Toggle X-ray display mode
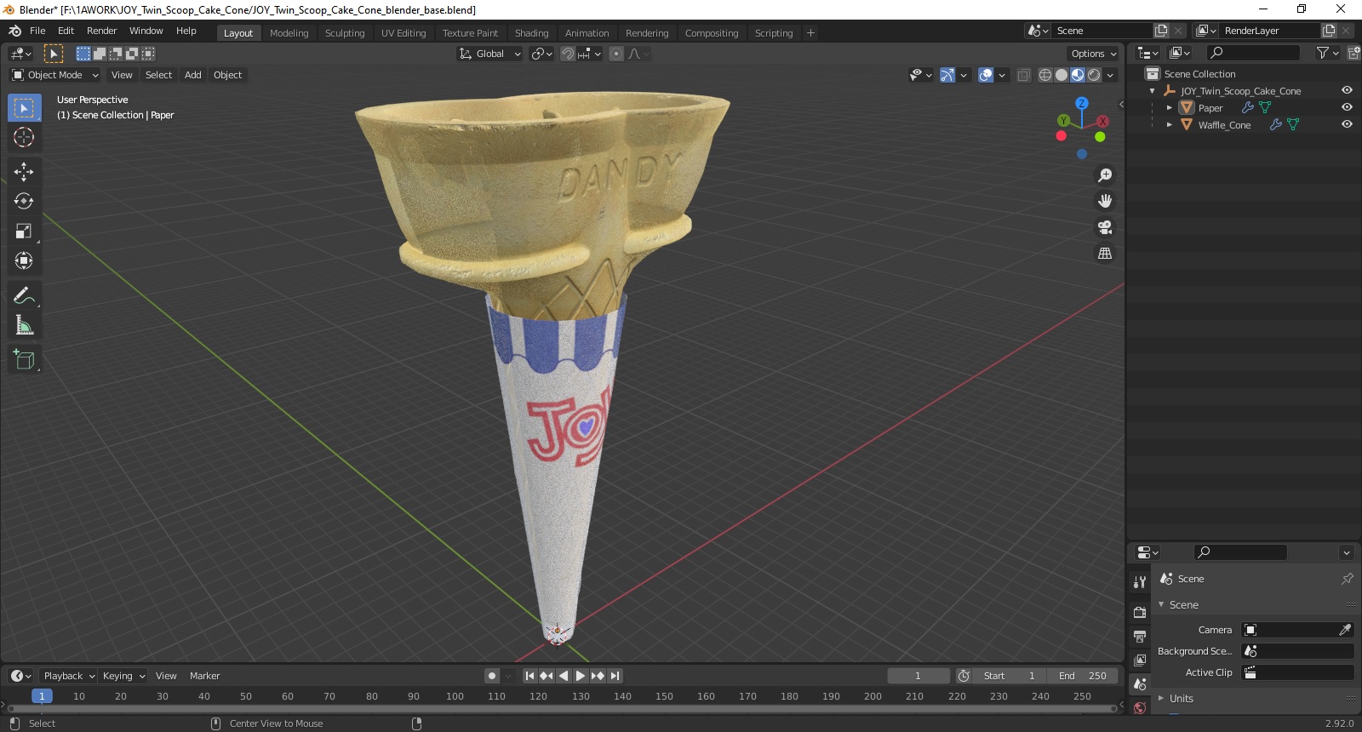The height and width of the screenshot is (732, 1362). coord(1024,75)
